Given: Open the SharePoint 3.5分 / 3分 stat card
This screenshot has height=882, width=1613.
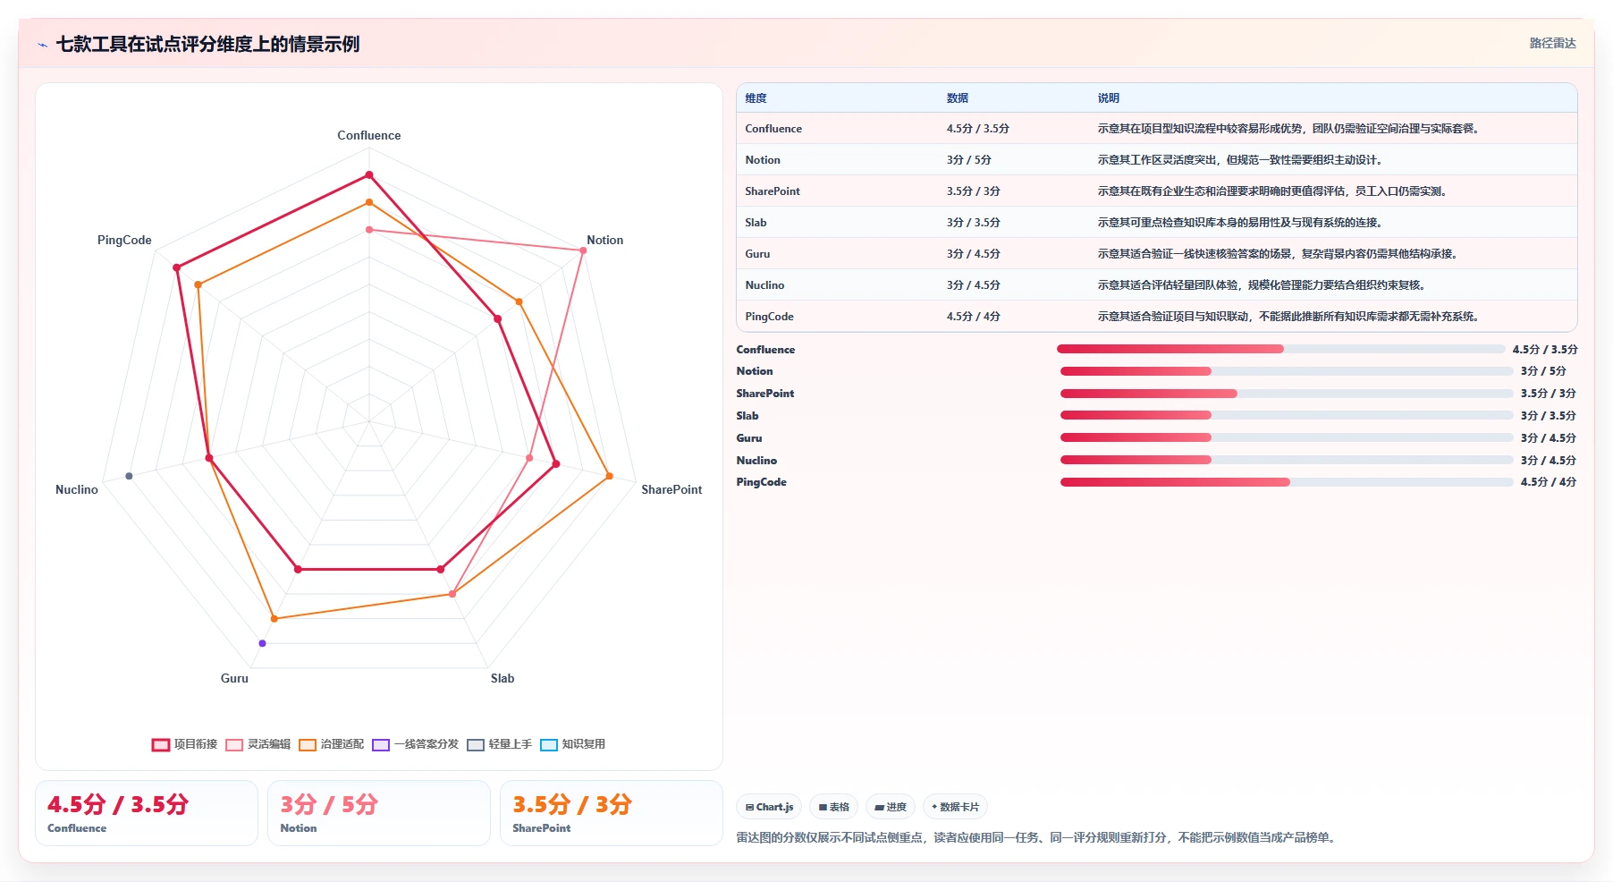Looking at the screenshot, I should tap(612, 813).
